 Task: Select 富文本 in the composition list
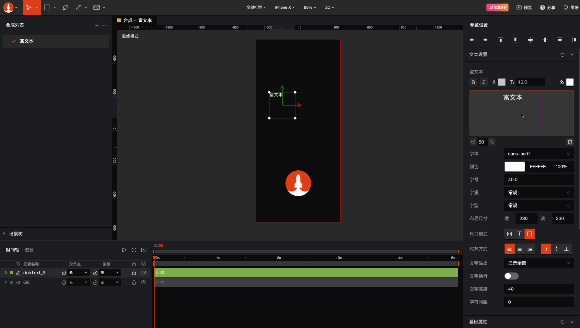point(56,41)
